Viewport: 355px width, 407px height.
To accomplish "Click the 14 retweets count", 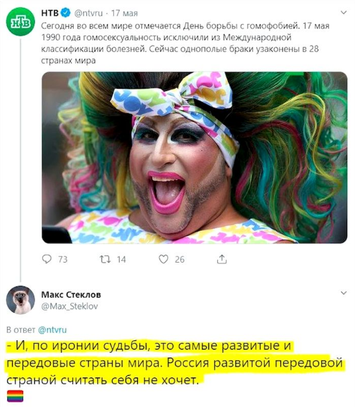I will tap(121, 259).
